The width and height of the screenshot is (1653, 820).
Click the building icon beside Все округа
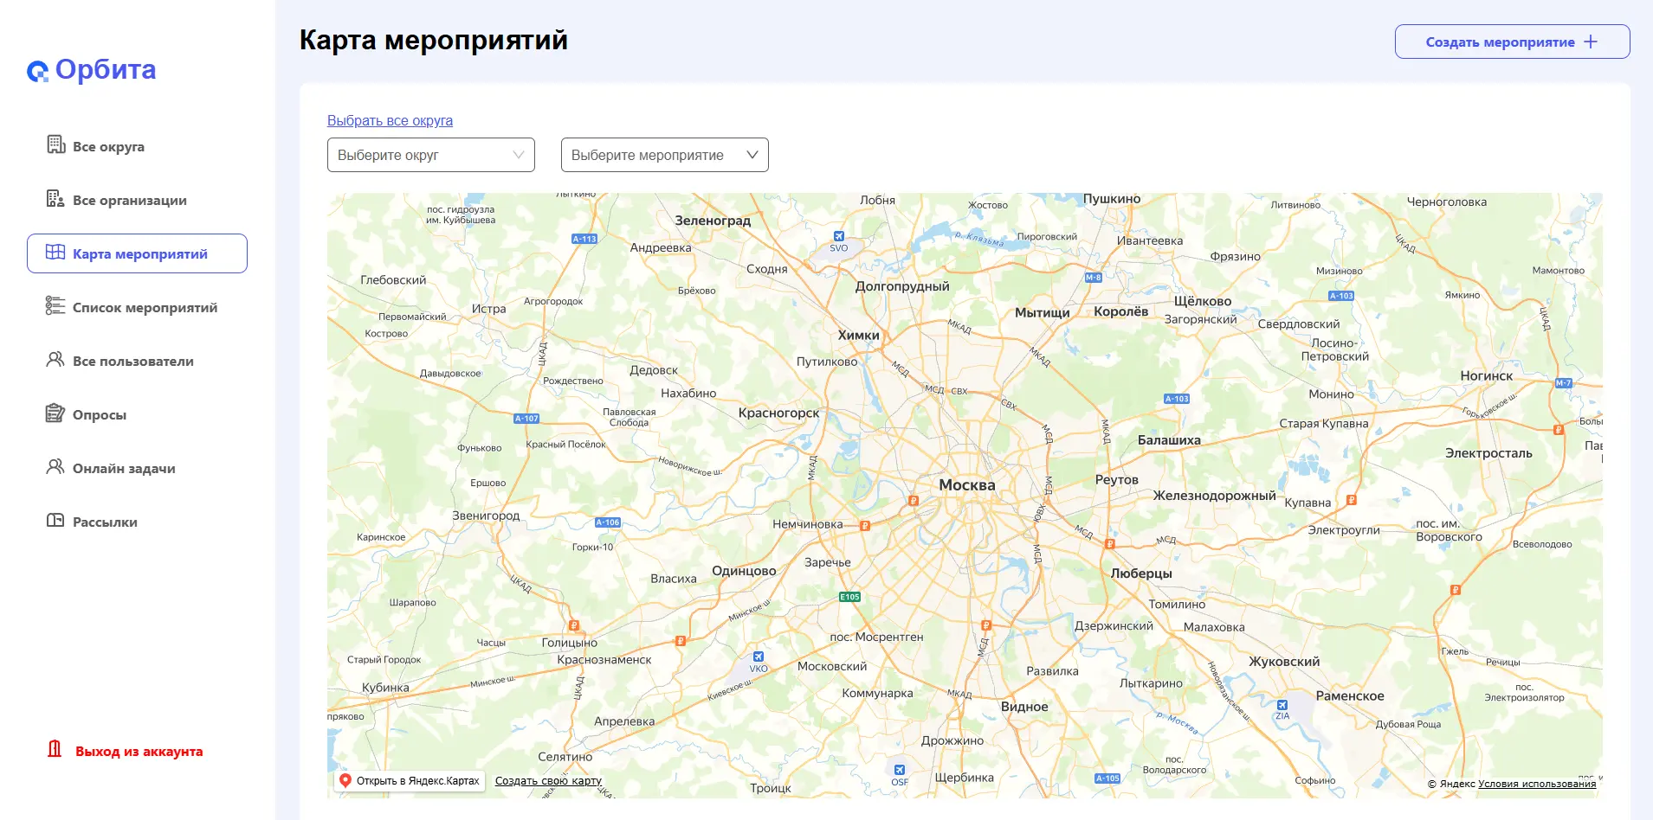pos(55,144)
